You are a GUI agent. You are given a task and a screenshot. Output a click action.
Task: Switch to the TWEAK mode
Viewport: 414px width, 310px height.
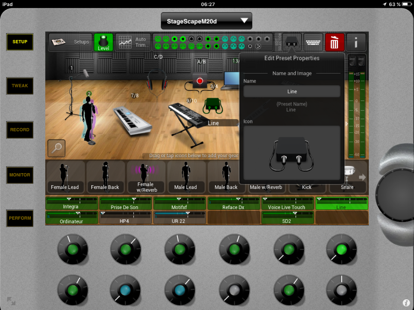(20, 86)
